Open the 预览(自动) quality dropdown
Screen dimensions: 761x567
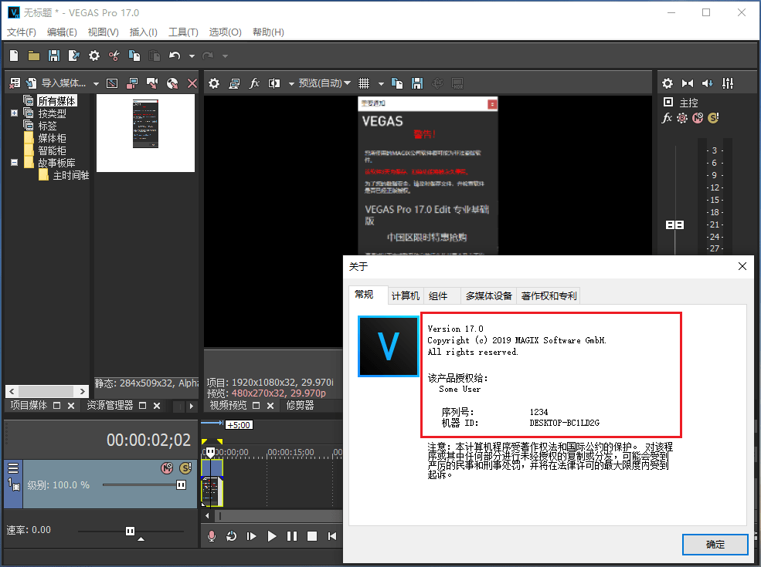point(324,83)
